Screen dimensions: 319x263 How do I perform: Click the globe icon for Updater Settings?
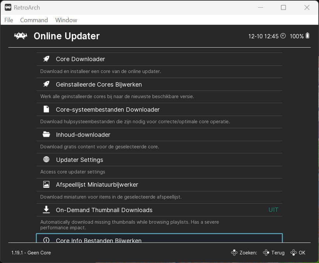pos(46,160)
